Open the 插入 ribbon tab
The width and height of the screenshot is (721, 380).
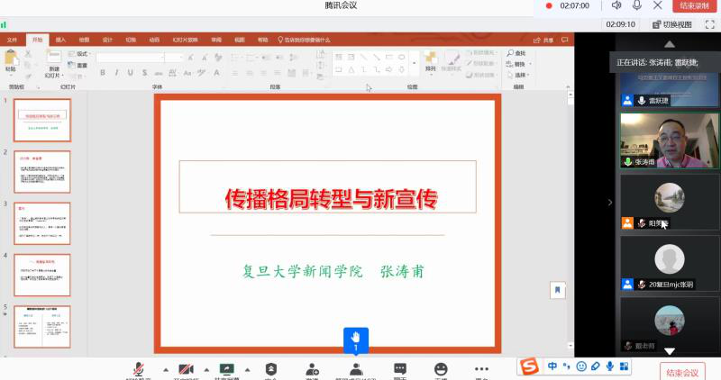point(60,40)
